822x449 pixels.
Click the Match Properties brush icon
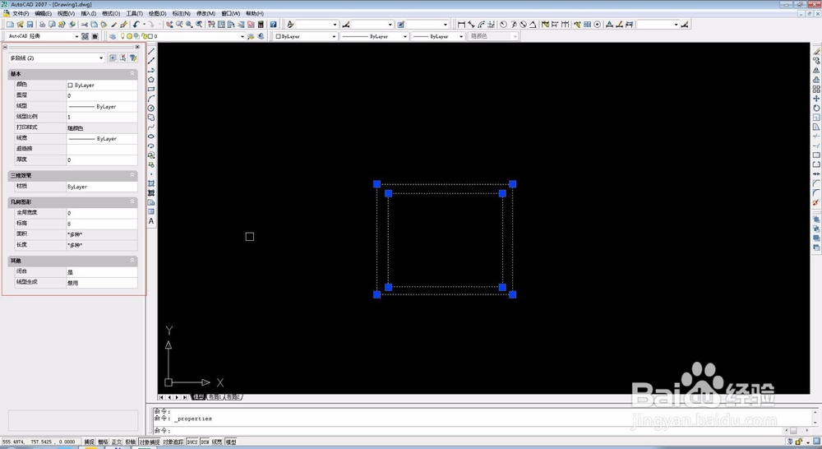click(x=124, y=24)
